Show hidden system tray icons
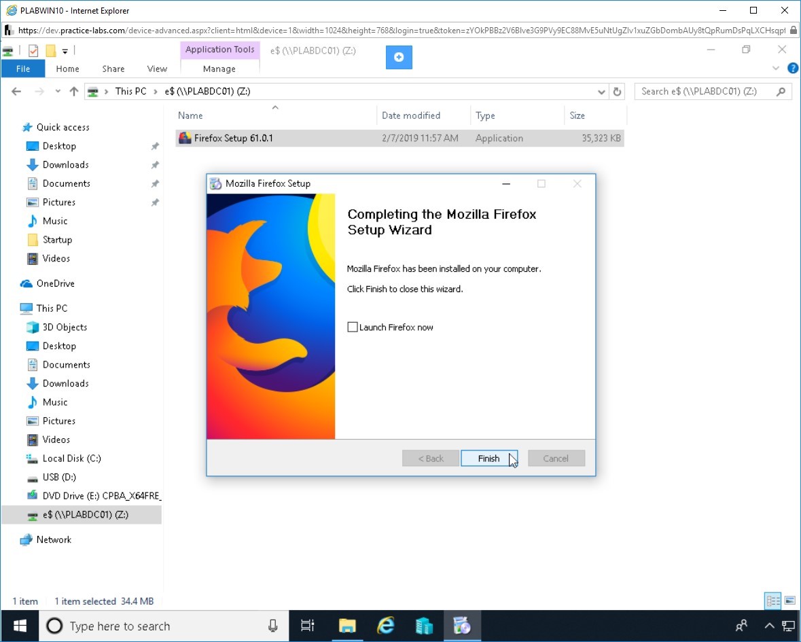Viewport: 801px width, 642px height. click(769, 626)
